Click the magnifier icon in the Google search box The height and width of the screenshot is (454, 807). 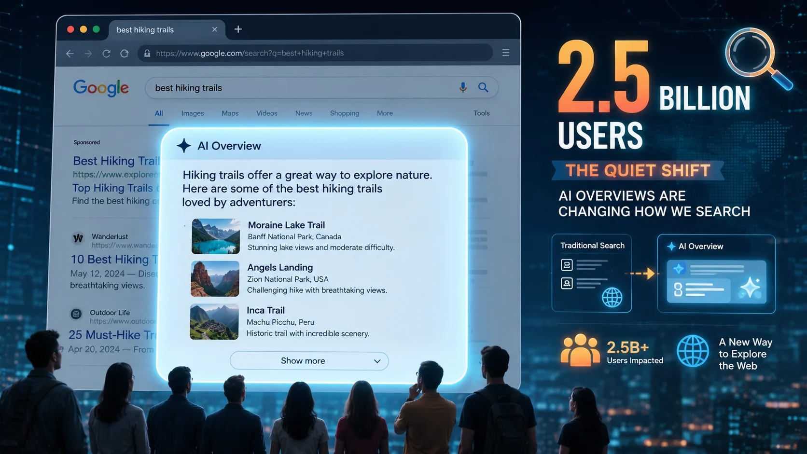pyautogui.click(x=483, y=87)
